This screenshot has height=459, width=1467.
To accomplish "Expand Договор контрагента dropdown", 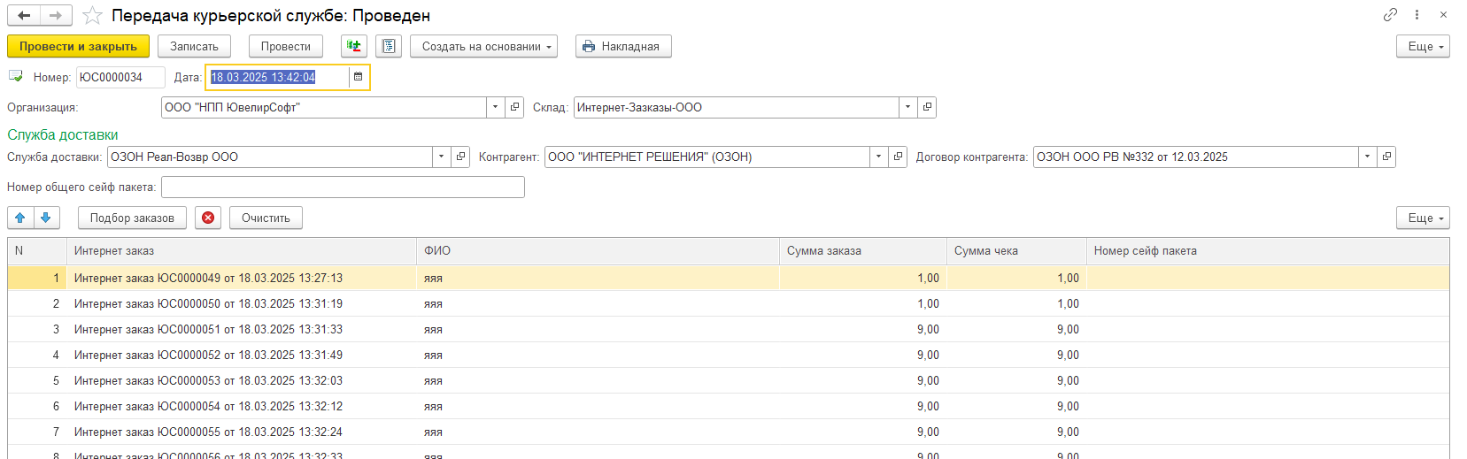I will coord(1367,157).
